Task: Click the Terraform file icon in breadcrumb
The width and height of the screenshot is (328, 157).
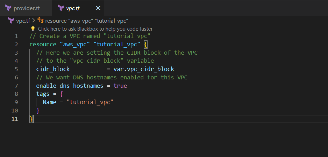Action: click(x=11, y=21)
